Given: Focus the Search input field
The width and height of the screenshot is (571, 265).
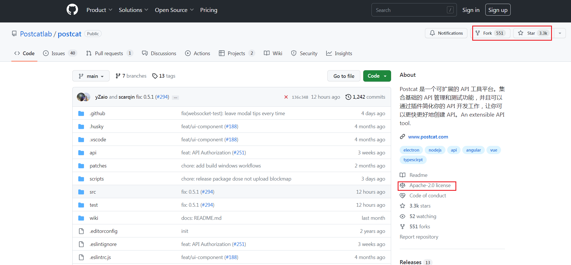Looking at the screenshot, I should click(x=414, y=10).
